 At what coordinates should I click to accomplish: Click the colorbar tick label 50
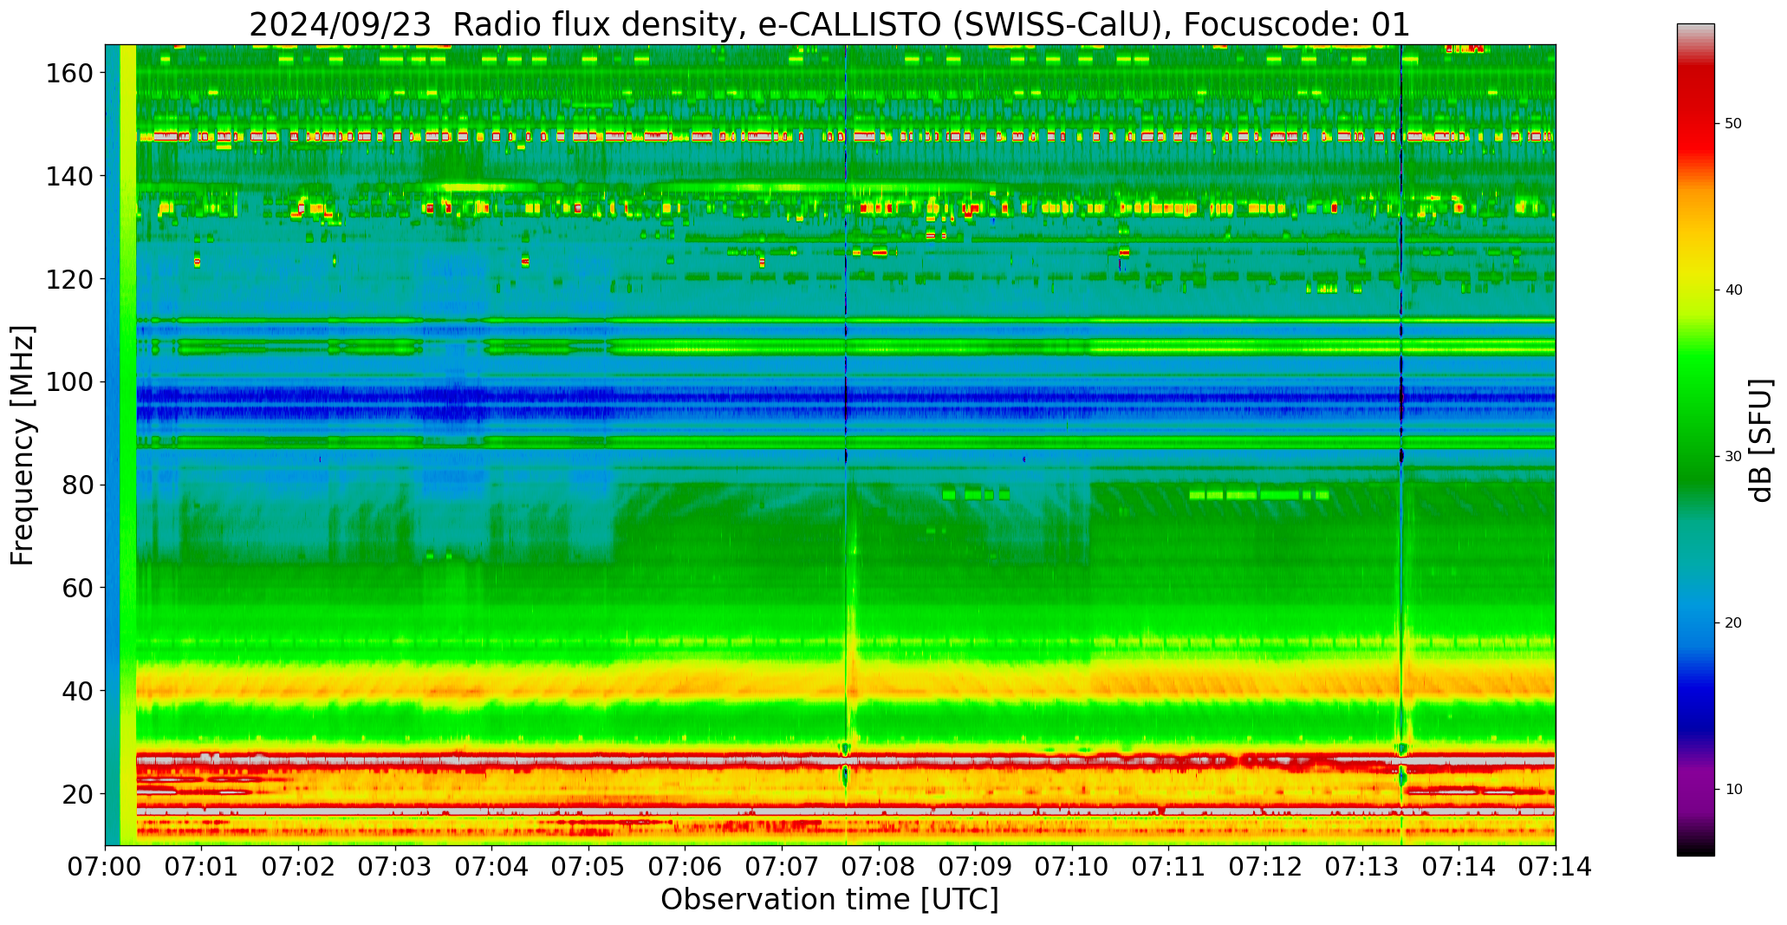[x=1733, y=124]
